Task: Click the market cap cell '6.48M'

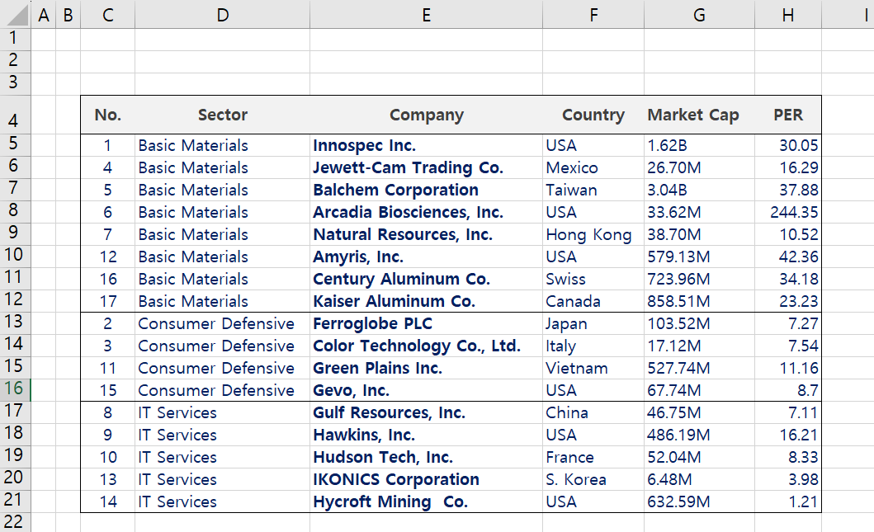Action: [699, 480]
